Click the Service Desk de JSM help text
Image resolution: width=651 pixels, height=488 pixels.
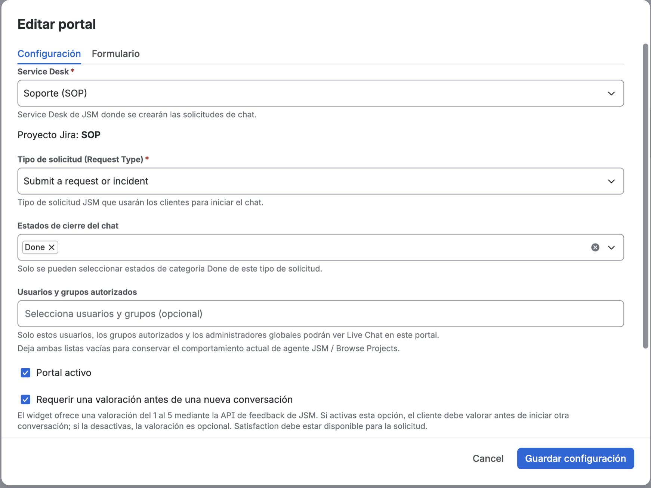pos(137,115)
